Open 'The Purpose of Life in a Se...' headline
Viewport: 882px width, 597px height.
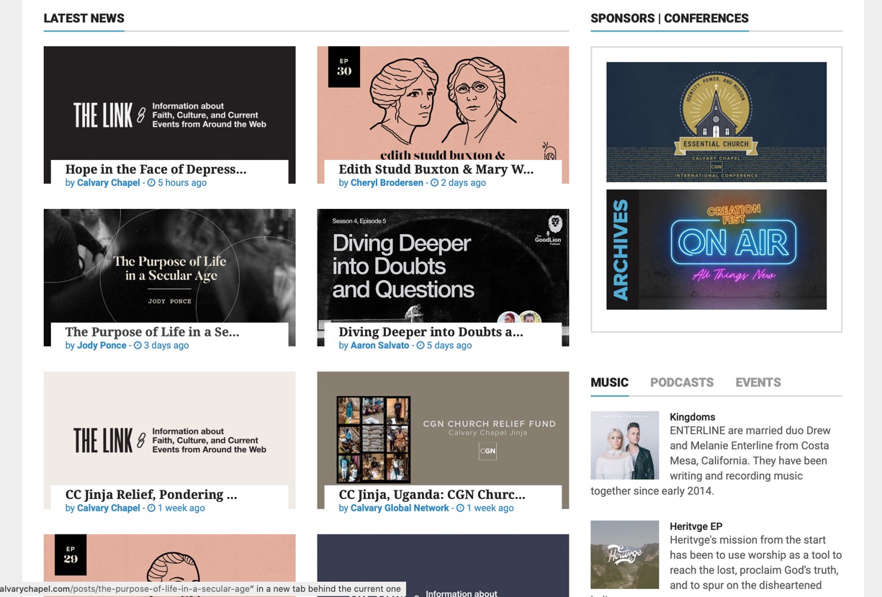tap(152, 332)
